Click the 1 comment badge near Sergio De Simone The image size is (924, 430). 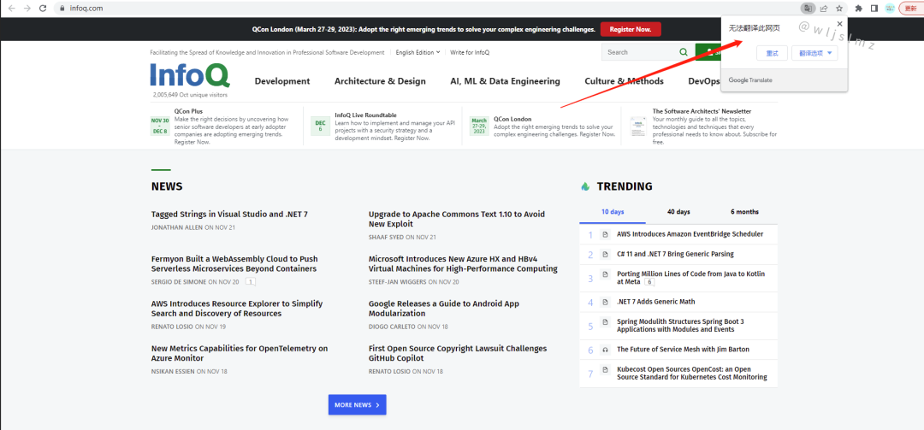250,282
